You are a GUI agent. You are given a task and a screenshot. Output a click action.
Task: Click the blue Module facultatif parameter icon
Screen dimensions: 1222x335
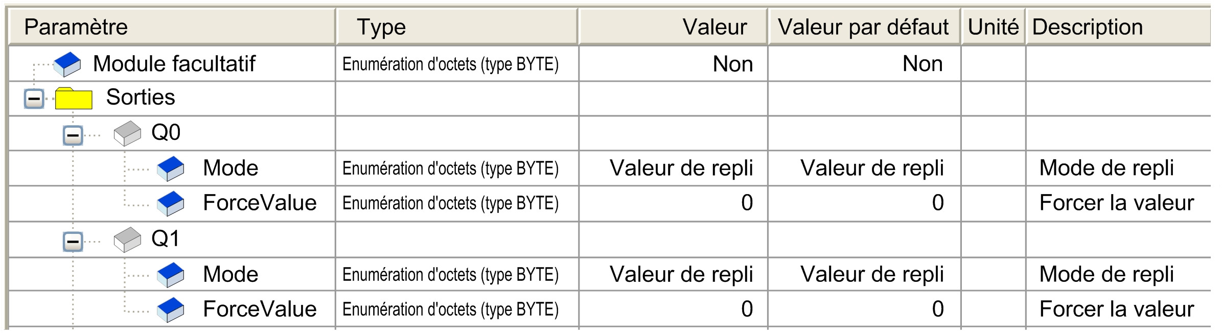(x=67, y=64)
